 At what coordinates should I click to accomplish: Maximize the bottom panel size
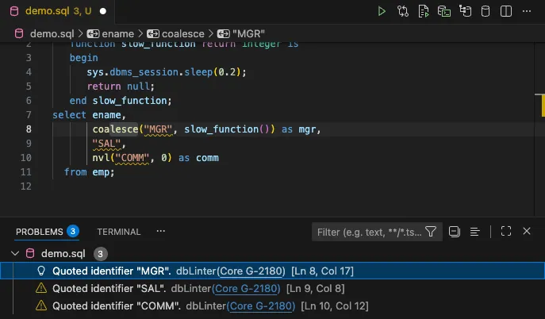click(506, 232)
